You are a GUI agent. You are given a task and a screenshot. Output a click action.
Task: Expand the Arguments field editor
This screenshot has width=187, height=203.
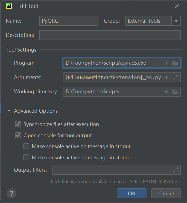coord(175,77)
